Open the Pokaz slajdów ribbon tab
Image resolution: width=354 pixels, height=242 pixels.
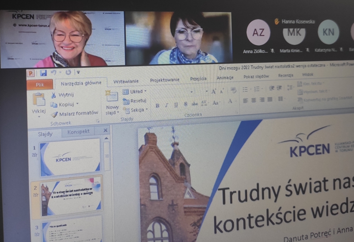tap(256, 76)
